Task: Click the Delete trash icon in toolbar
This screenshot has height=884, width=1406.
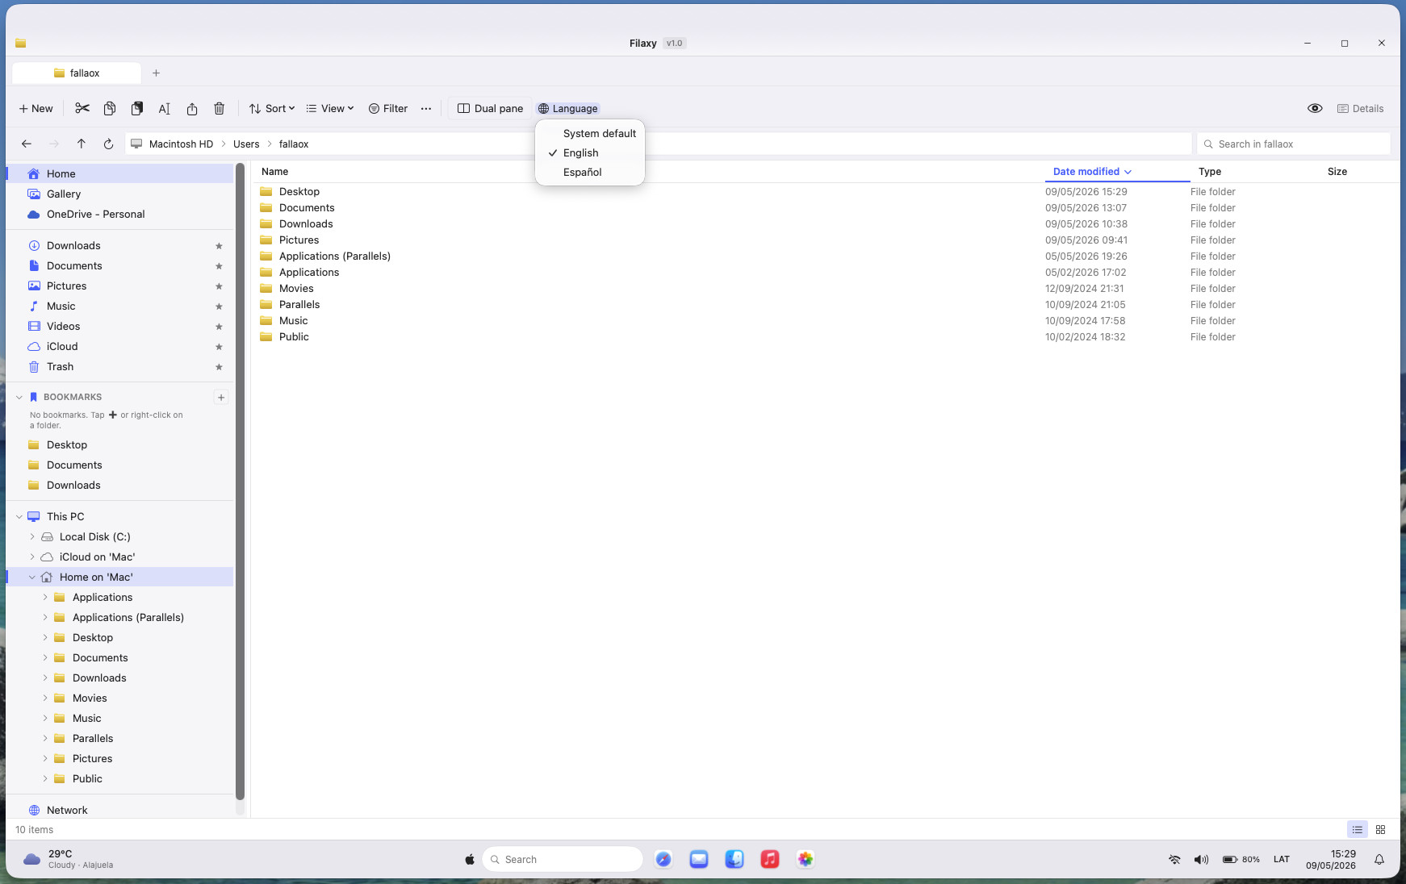Action: pos(220,108)
